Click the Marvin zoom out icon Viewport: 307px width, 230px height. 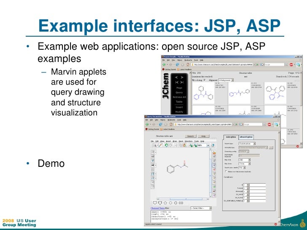pyautogui.click(x=195, y=145)
